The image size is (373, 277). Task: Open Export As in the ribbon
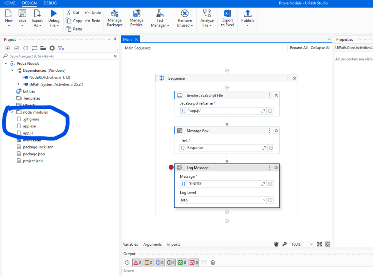click(38, 18)
